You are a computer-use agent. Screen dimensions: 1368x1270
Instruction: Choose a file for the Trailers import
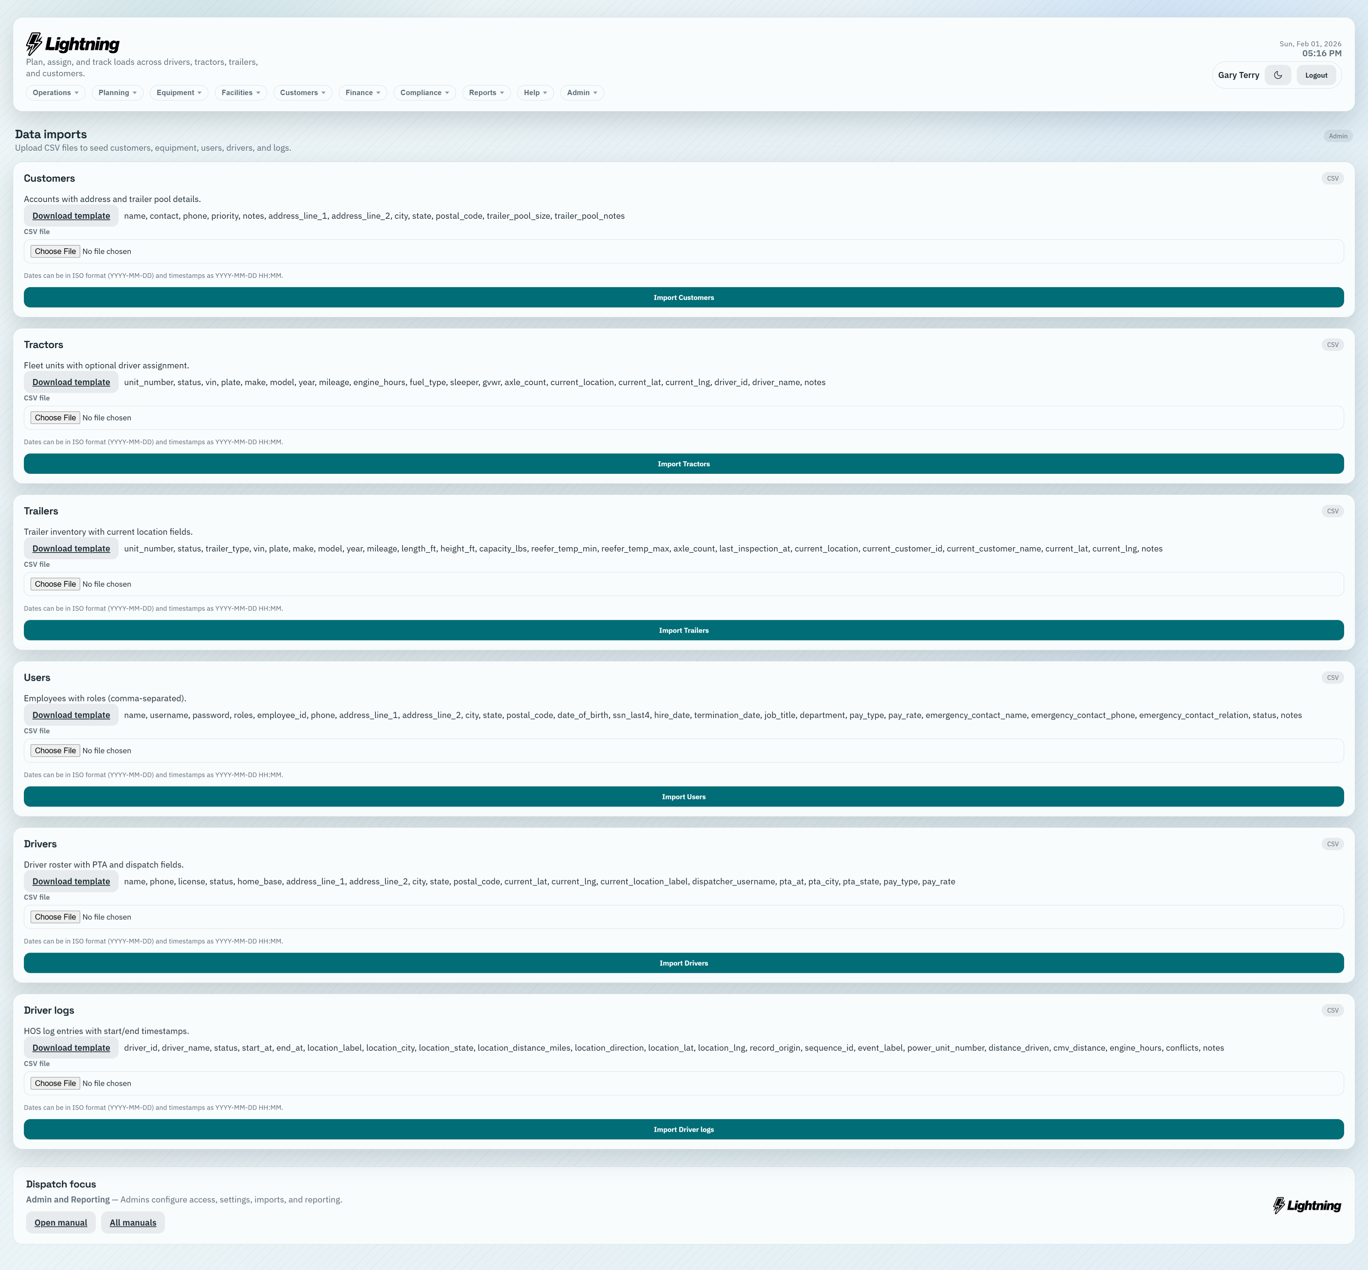(x=55, y=584)
